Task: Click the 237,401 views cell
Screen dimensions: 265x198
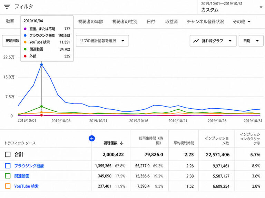Action: pos(105,186)
